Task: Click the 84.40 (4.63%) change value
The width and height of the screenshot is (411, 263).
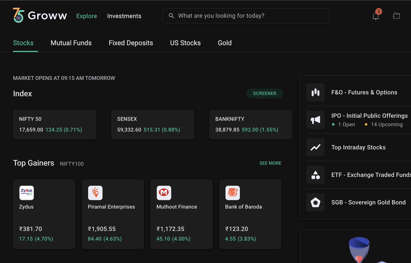Action: coord(105,239)
